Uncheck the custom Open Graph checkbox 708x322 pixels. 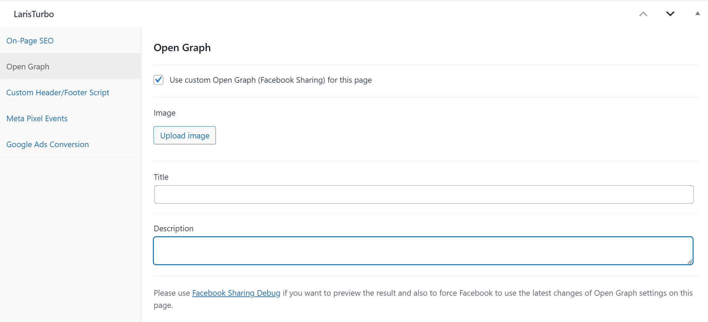[x=158, y=80]
